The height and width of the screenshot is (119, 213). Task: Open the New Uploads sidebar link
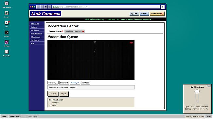(35, 30)
